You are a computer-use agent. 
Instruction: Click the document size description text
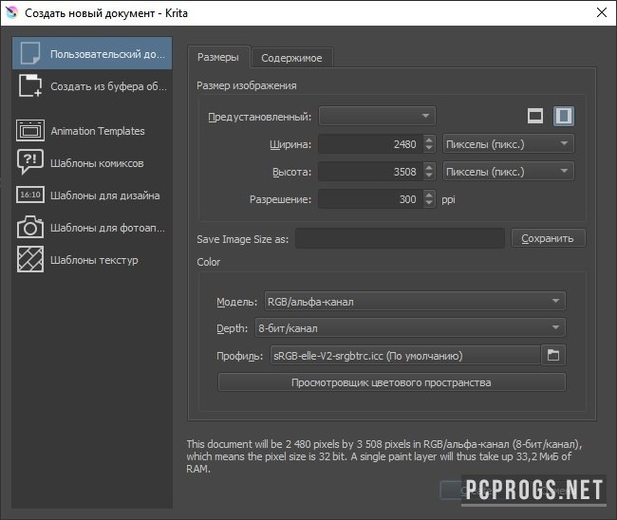coord(383,456)
